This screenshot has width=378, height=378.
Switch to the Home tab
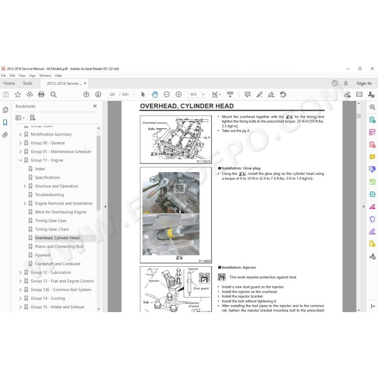point(9,83)
